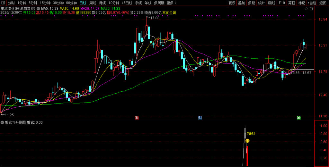329x167 pixels.
Task: Click the red 涨 event marker
Action: 137,118
